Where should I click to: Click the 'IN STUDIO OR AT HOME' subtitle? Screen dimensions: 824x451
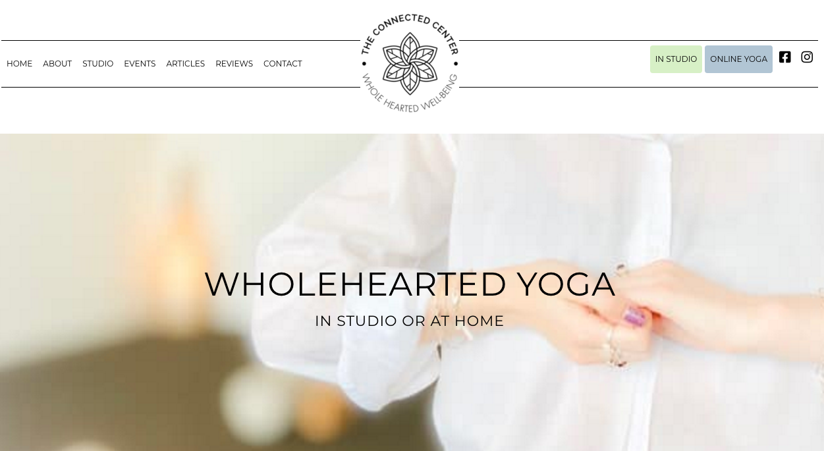click(410, 321)
